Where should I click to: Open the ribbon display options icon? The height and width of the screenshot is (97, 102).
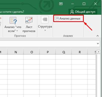[61, 4]
